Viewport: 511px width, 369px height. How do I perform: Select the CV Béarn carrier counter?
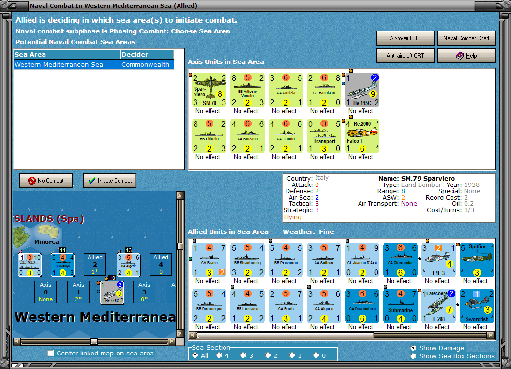tap(209, 259)
